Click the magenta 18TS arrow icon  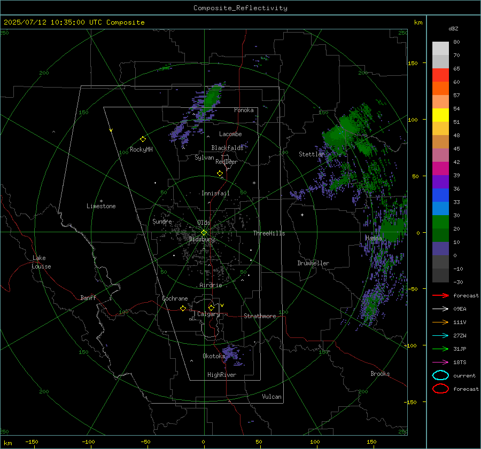(x=440, y=363)
